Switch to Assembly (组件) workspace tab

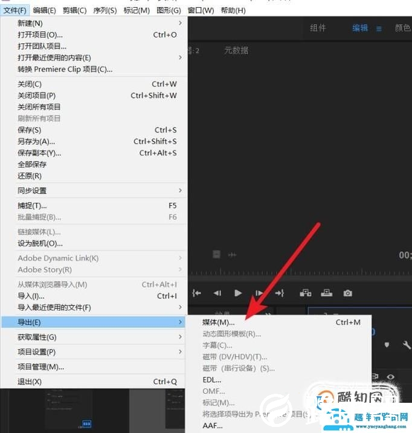click(318, 28)
